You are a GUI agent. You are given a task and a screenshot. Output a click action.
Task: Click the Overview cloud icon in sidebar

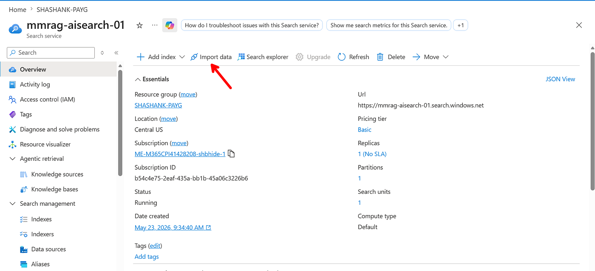click(x=12, y=70)
